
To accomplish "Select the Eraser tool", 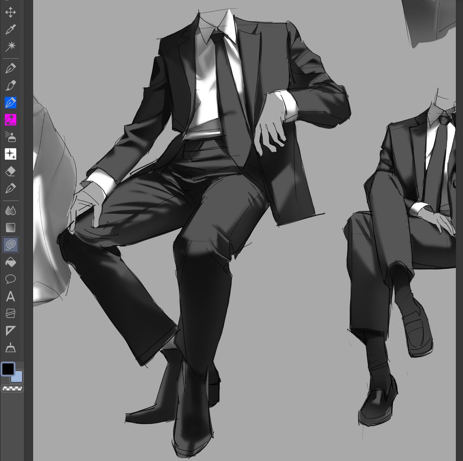I will (x=10, y=171).
